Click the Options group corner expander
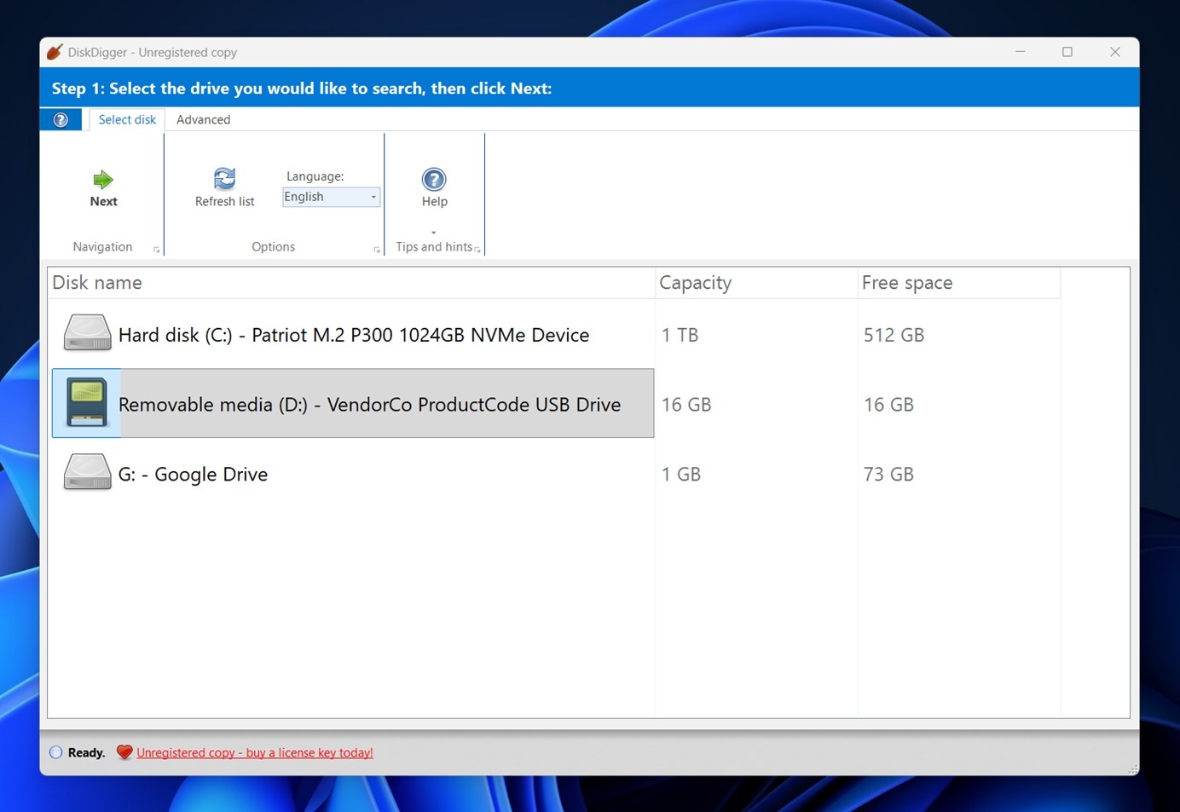The height and width of the screenshot is (812, 1180). [x=377, y=249]
